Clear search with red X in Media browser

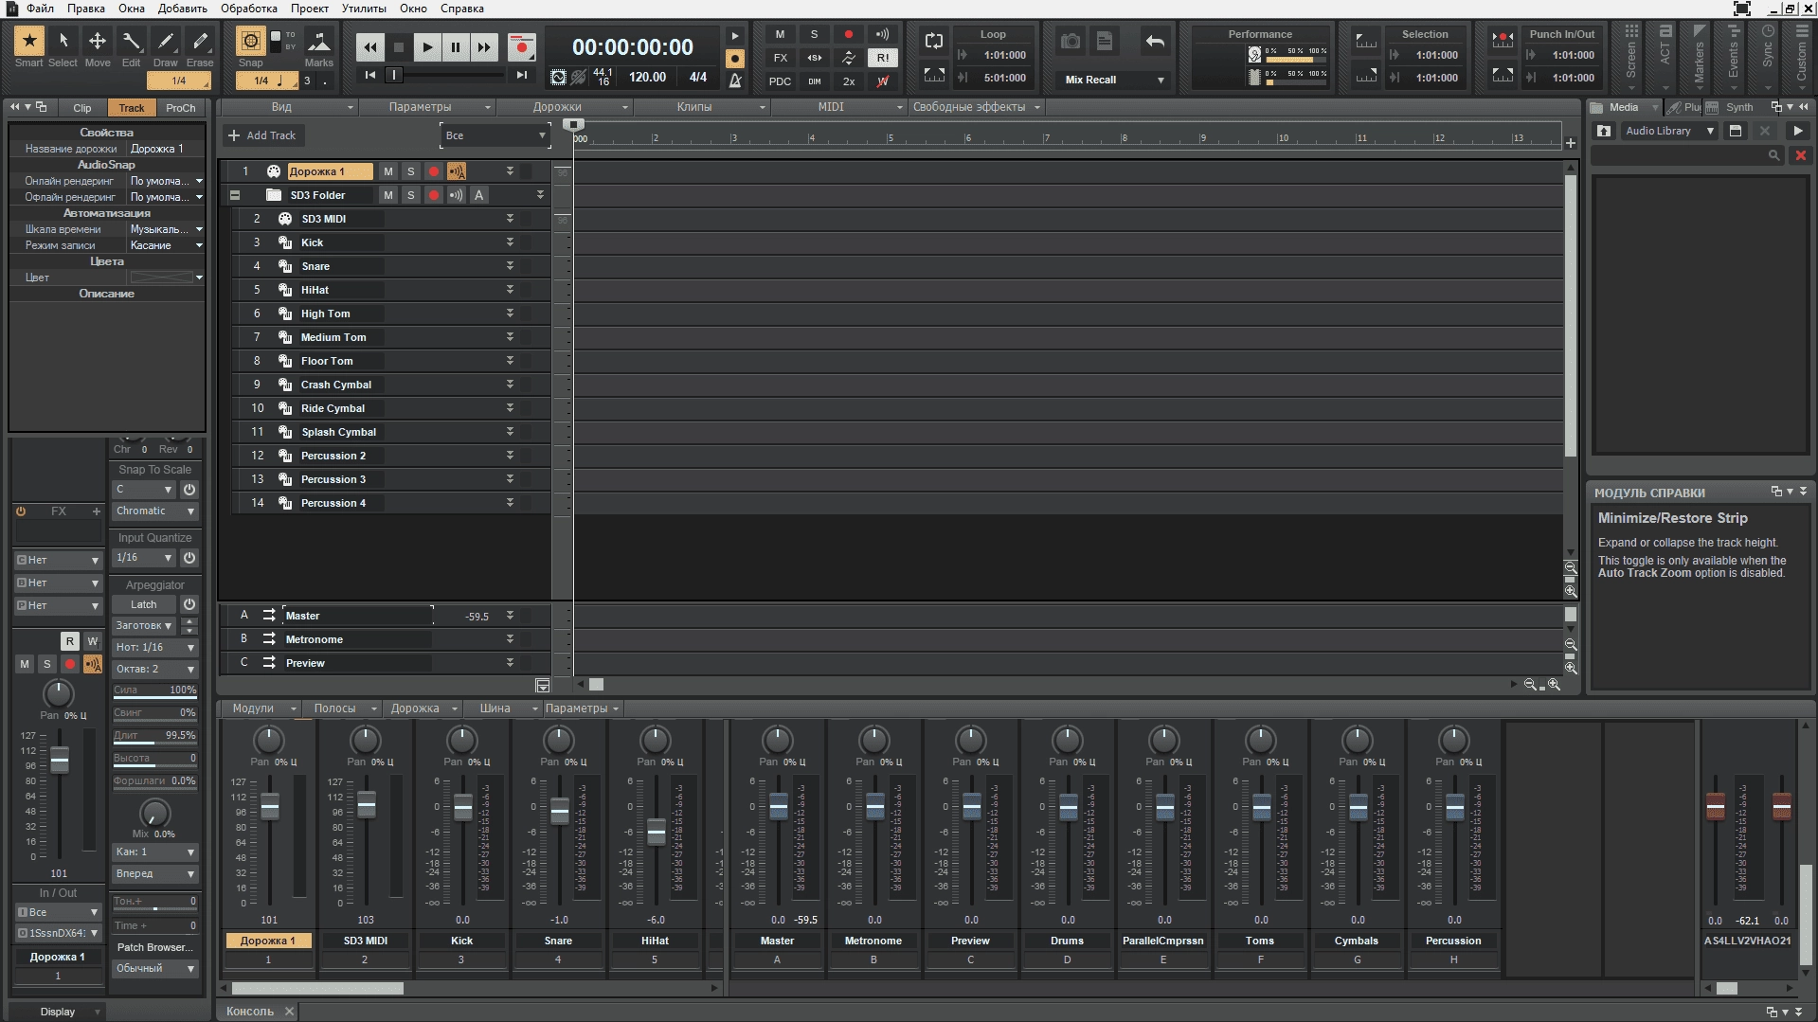[x=1801, y=155]
